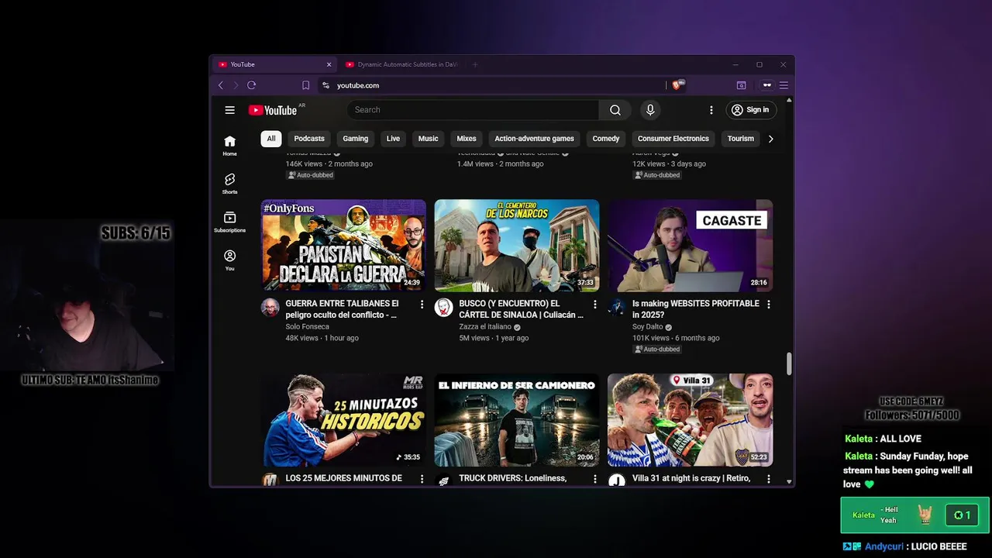Select the Action-adventure games chip
This screenshot has height=558, width=992.
pyautogui.click(x=534, y=139)
